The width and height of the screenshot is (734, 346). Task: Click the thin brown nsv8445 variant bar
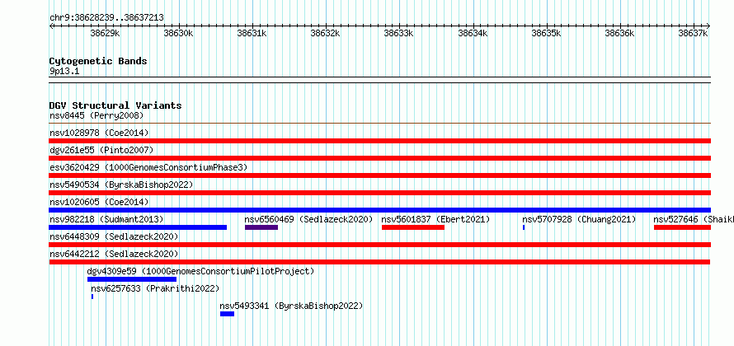click(x=379, y=124)
